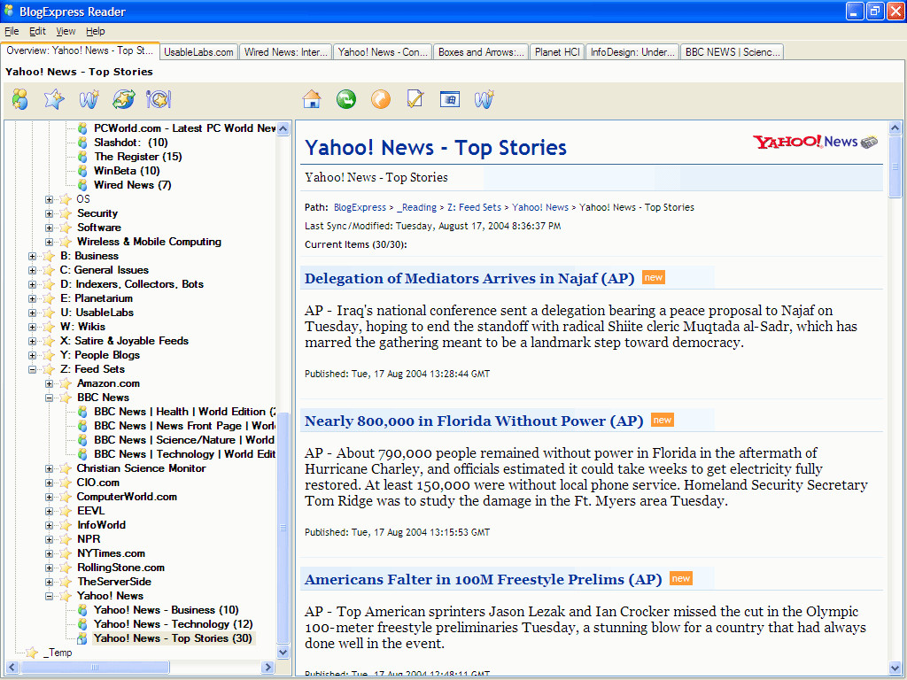Follow the BlogExpress path link

[x=360, y=207]
